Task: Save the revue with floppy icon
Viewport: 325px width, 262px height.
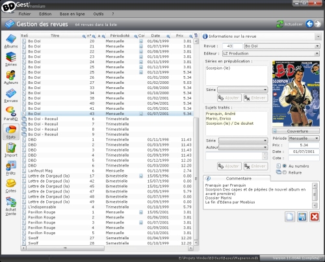Action: click(x=302, y=216)
